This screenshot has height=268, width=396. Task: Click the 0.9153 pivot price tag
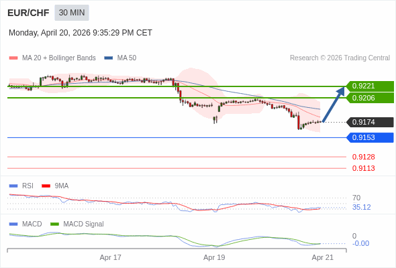tap(370, 137)
